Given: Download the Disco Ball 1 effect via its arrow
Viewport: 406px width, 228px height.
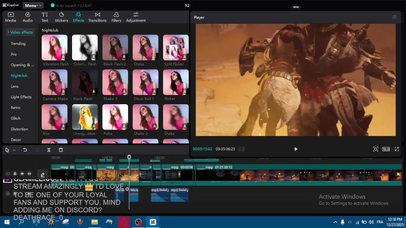Looking at the screenshot, I should [154, 91].
